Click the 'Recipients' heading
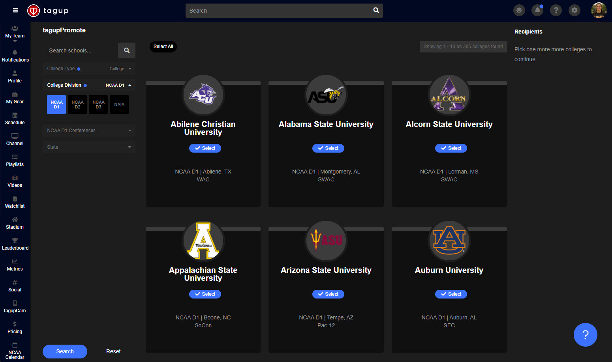The width and height of the screenshot is (612, 362). point(528,32)
